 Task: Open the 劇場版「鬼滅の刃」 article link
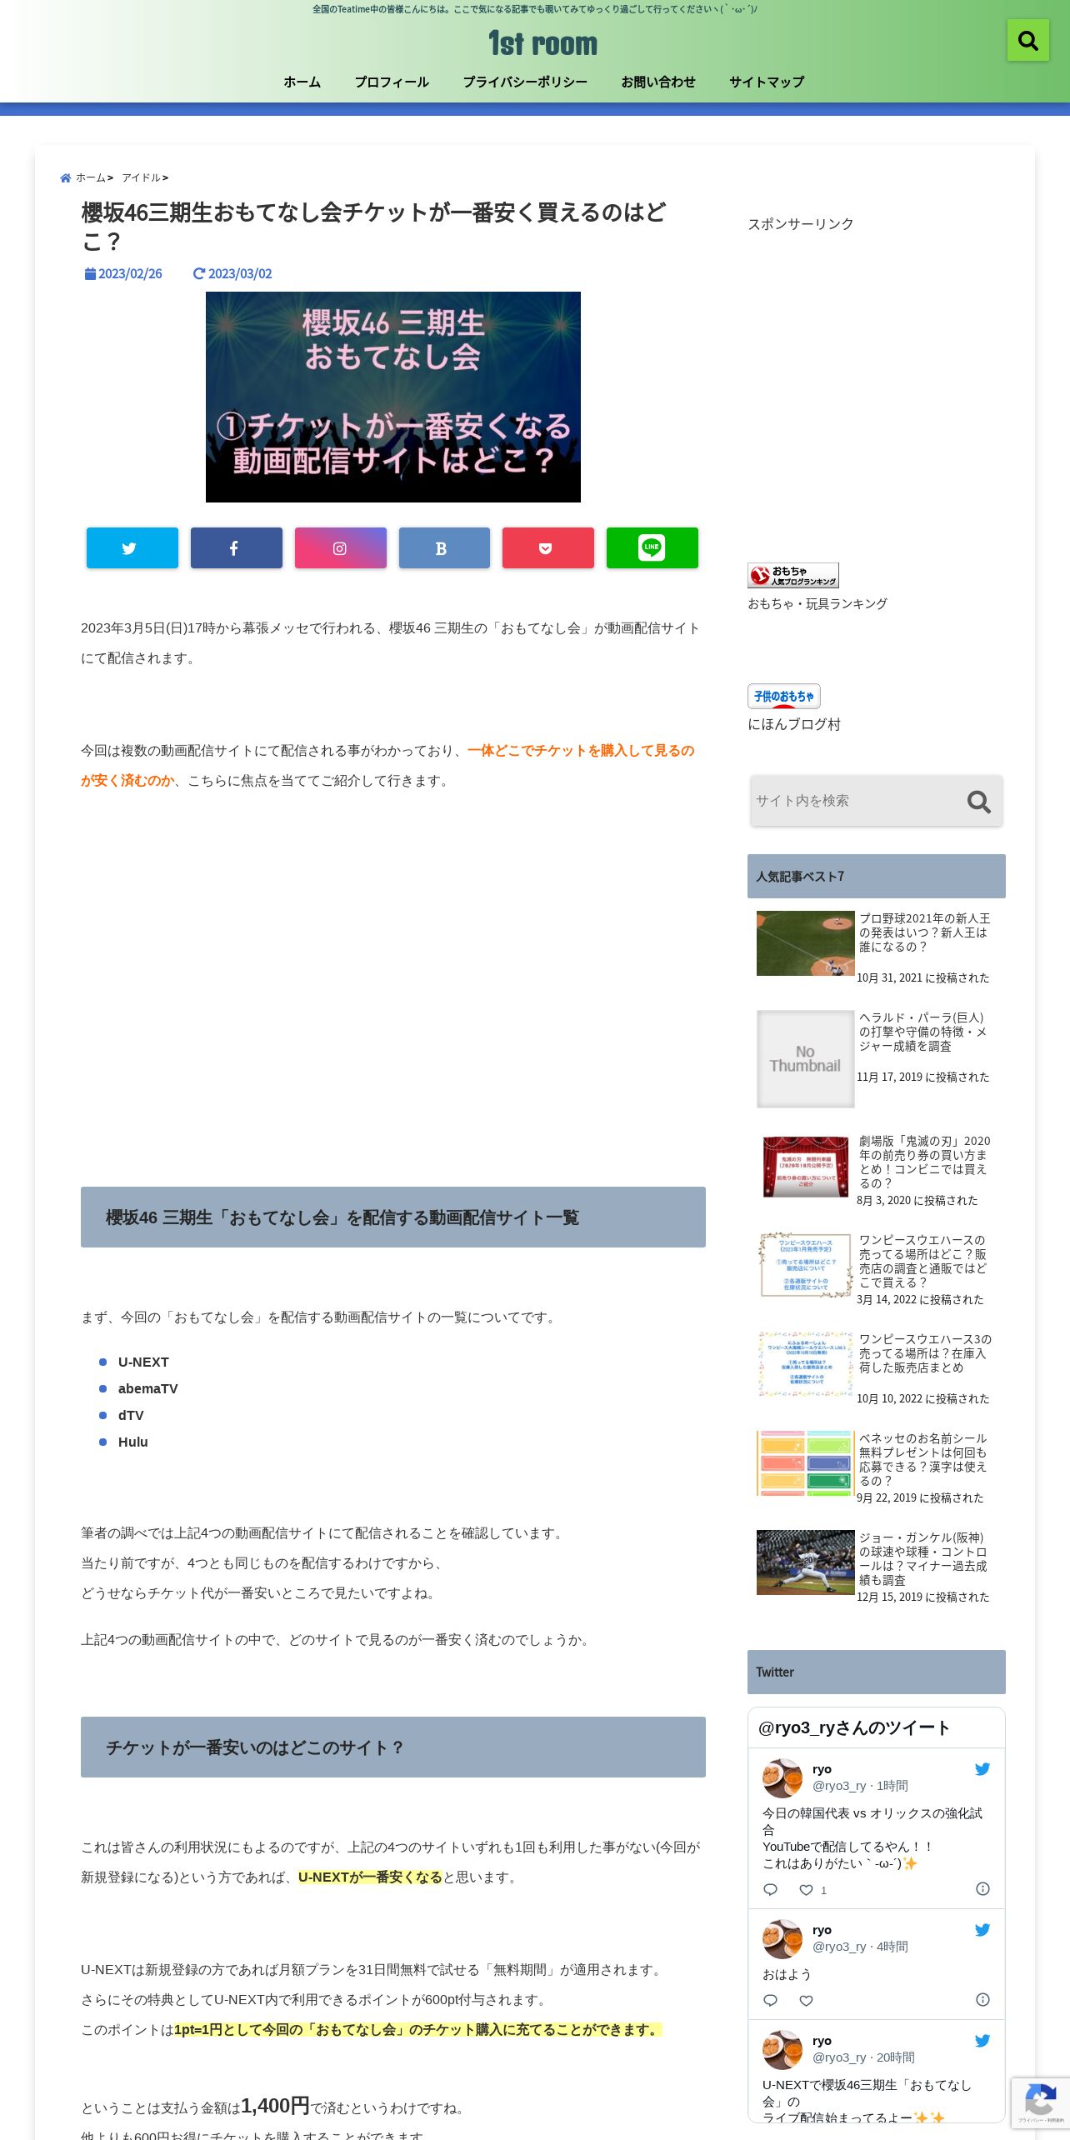924,1162
